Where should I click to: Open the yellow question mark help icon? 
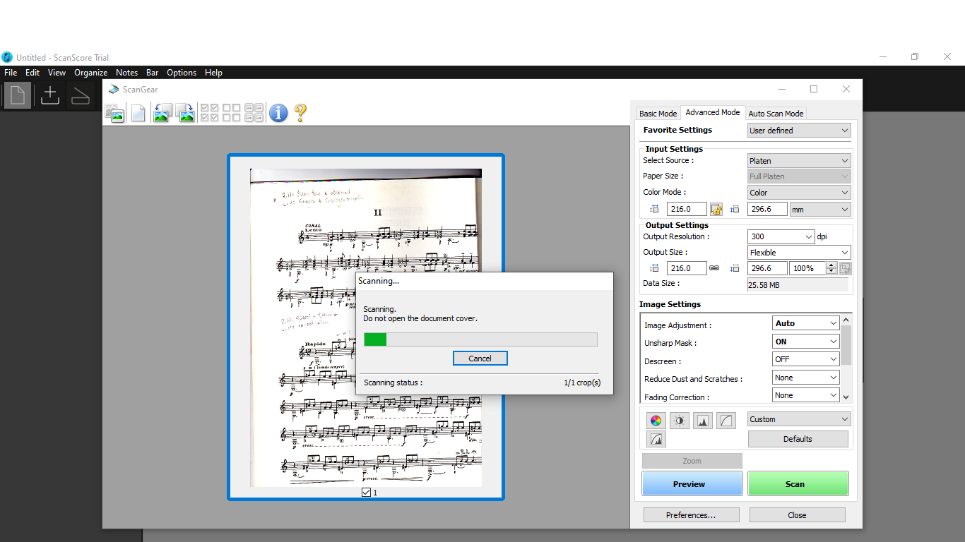pos(300,113)
